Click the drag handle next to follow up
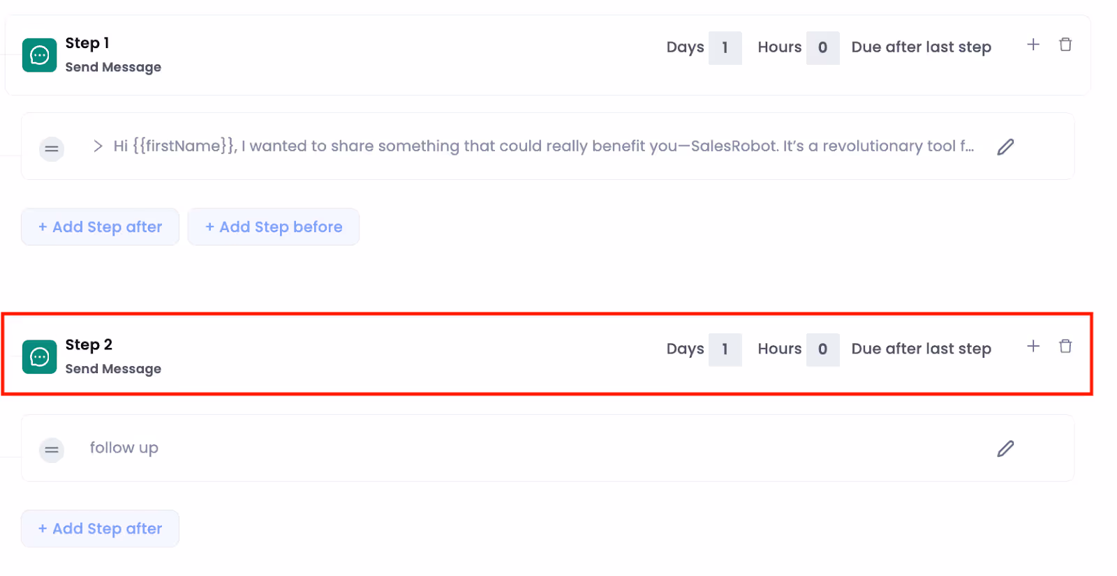The height and width of the screenshot is (576, 1117). coord(52,450)
